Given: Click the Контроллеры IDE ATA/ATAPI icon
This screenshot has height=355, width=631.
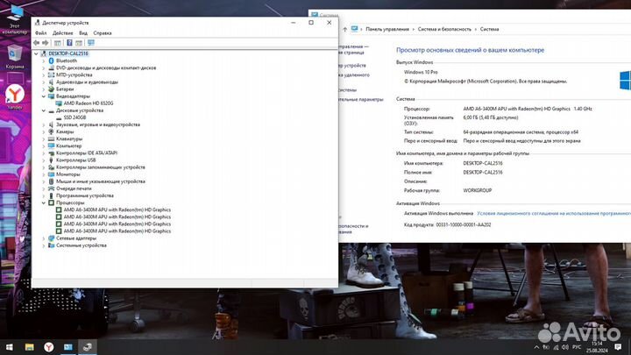Looking at the screenshot, I should tap(51, 153).
